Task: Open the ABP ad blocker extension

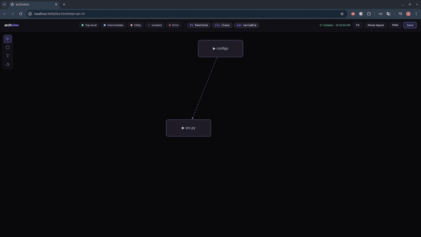Action: pyautogui.click(x=353, y=14)
